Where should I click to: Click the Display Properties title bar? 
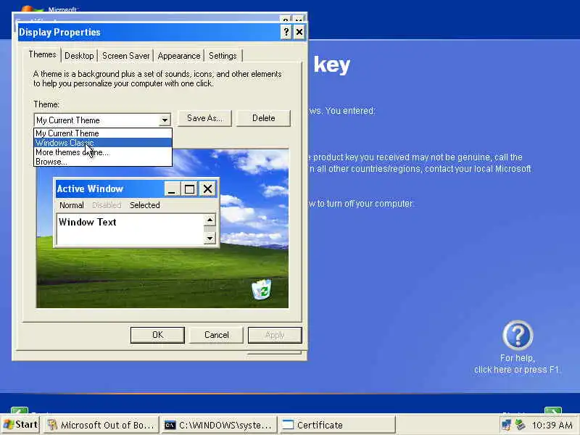pyautogui.click(x=148, y=32)
